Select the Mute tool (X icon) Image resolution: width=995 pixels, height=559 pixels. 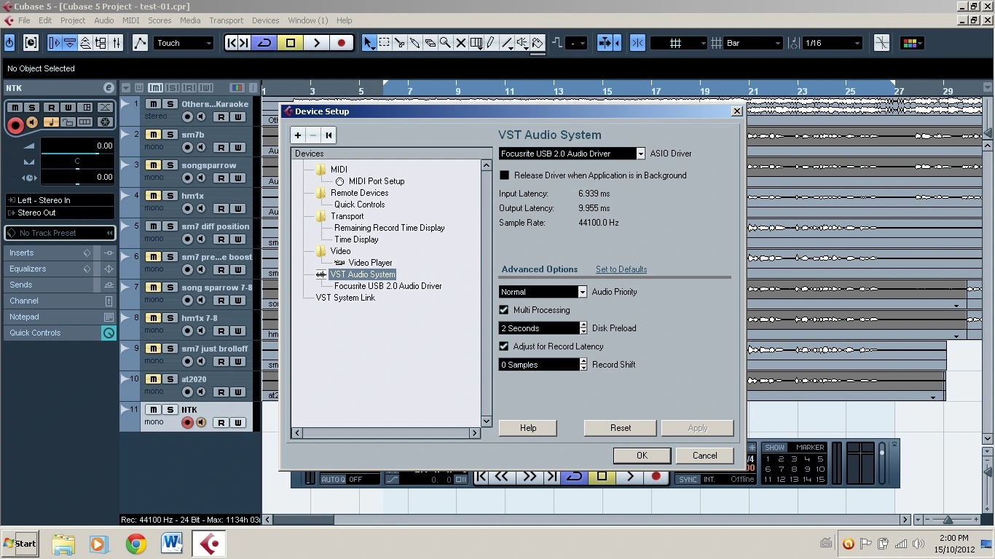460,44
